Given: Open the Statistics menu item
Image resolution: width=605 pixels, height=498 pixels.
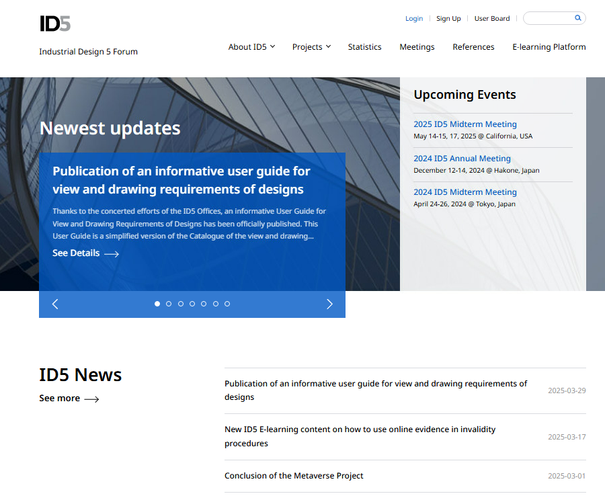Looking at the screenshot, I should [364, 47].
